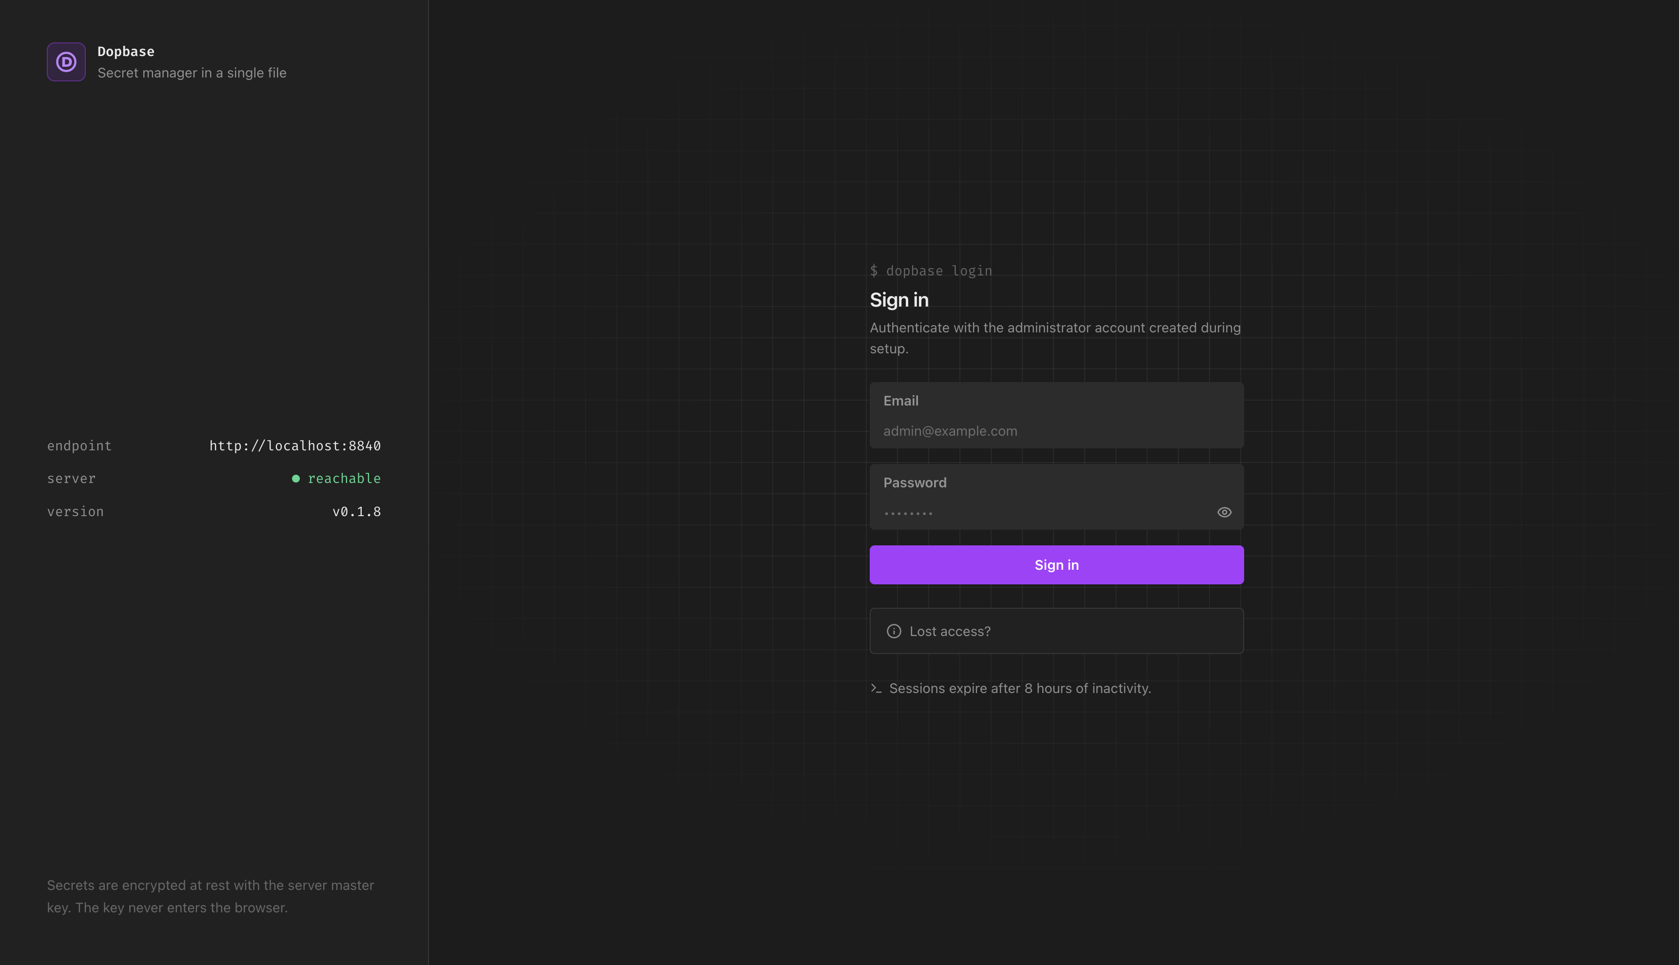The image size is (1679, 965).
Task: Click the 'Secrets are encrypted at rest' footer note
Action: click(211, 896)
